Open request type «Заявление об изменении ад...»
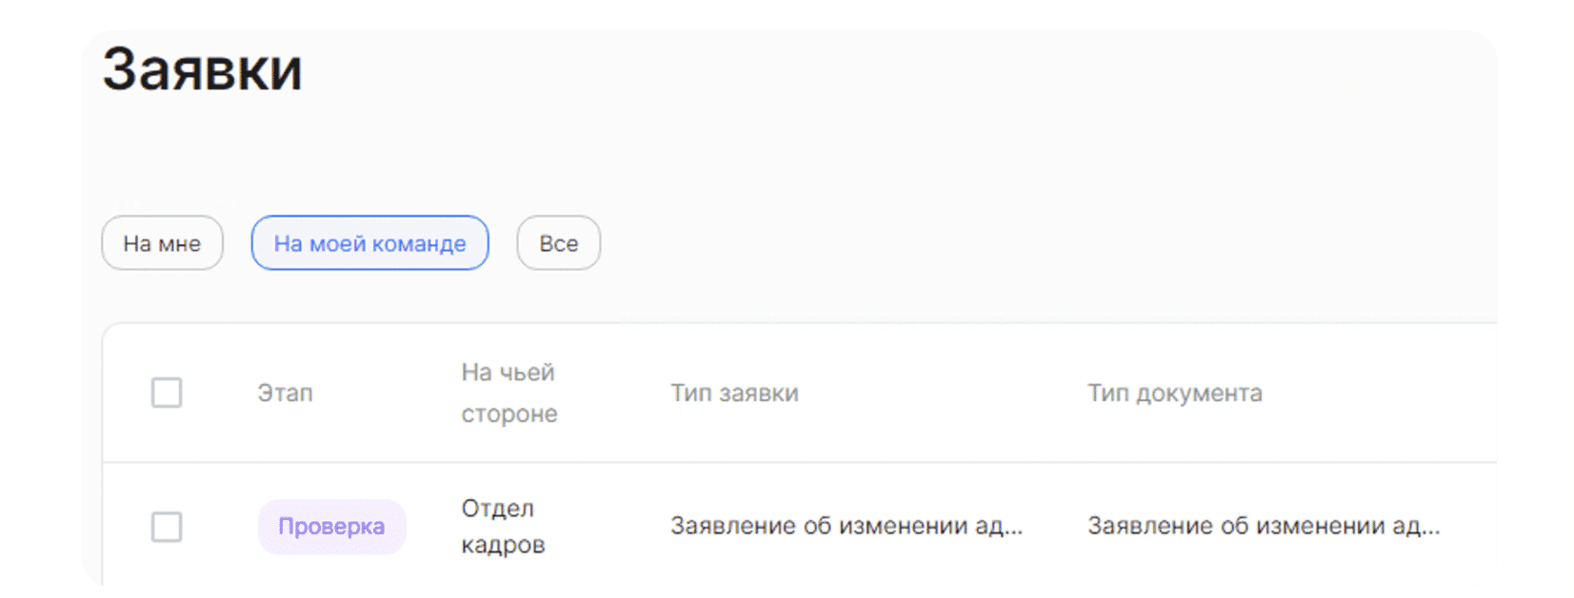 pyautogui.click(x=847, y=526)
